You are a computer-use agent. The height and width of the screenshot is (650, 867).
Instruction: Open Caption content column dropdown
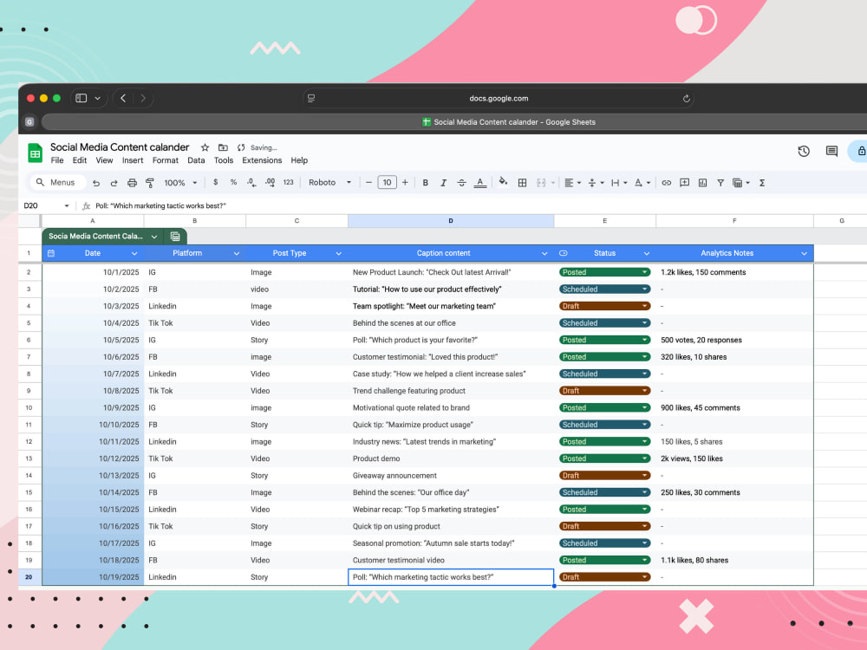tap(544, 253)
